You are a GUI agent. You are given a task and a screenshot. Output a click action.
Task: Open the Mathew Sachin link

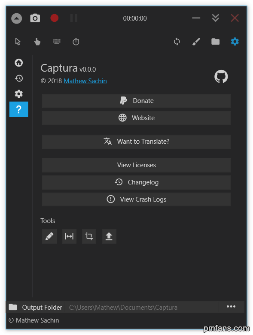click(x=85, y=81)
